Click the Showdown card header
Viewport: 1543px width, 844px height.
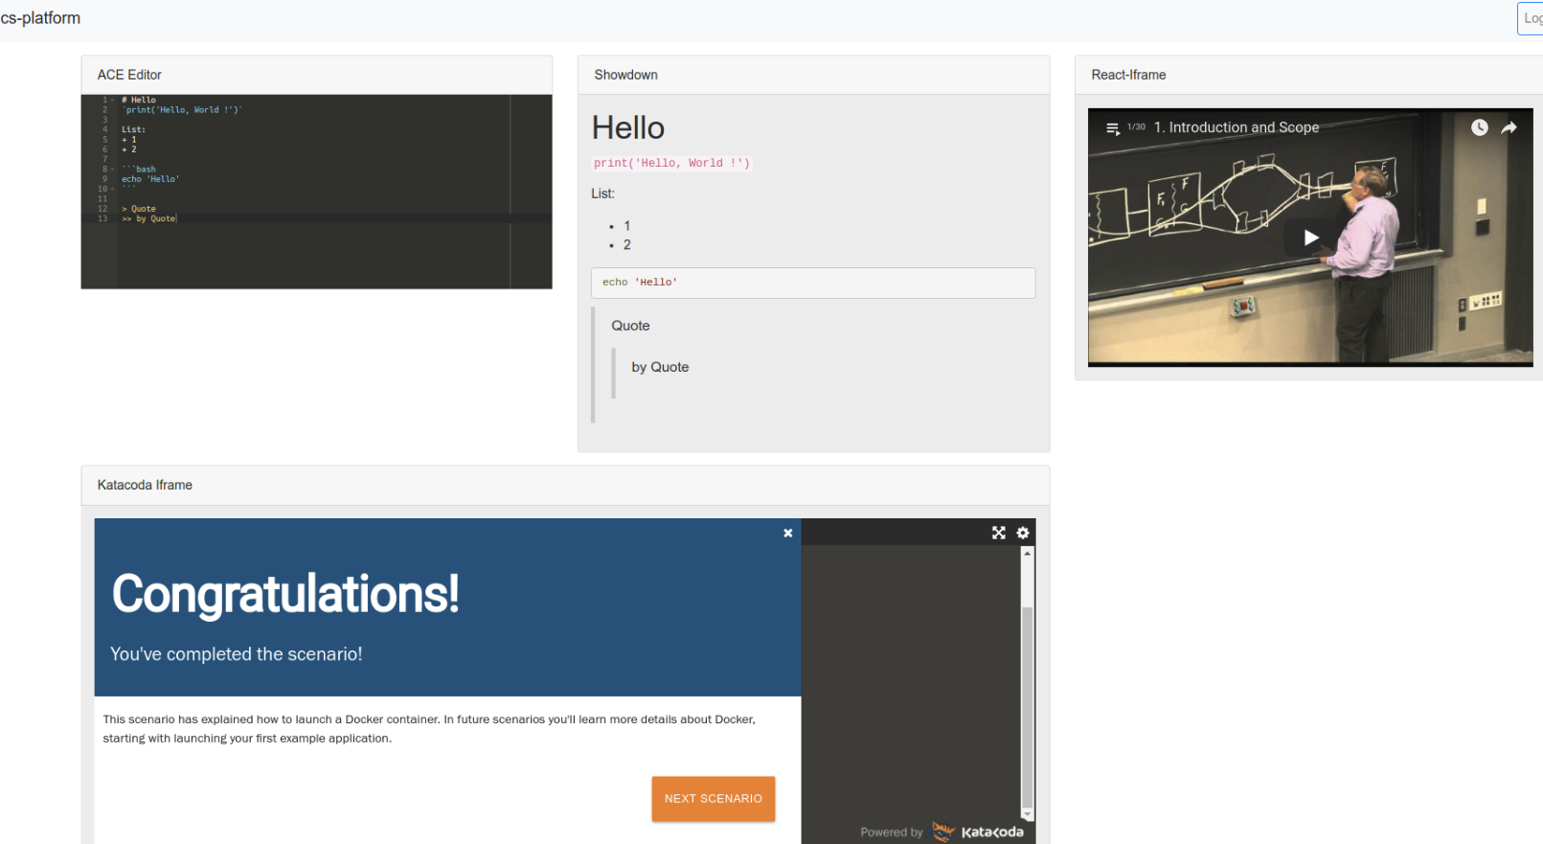tap(814, 75)
